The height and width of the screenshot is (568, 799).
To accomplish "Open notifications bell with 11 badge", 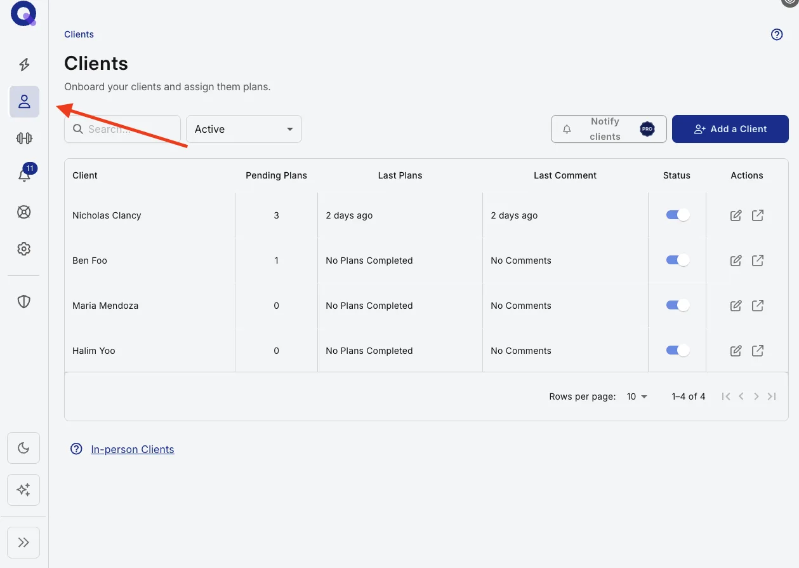I will point(24,175).
